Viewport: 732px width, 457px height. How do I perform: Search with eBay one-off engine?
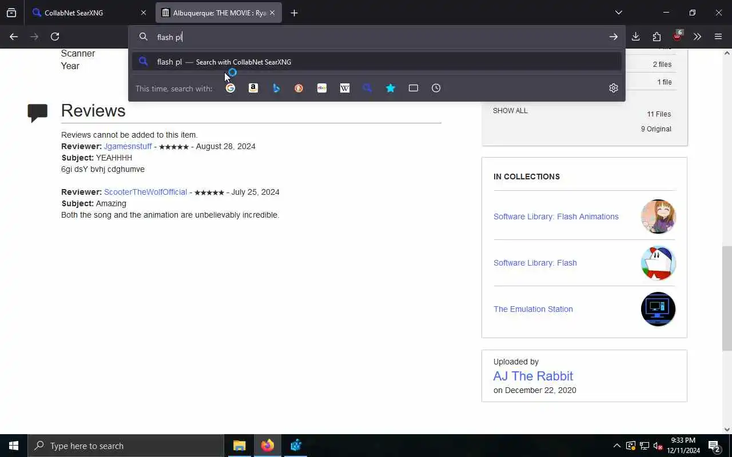click(x=322, y=88)
